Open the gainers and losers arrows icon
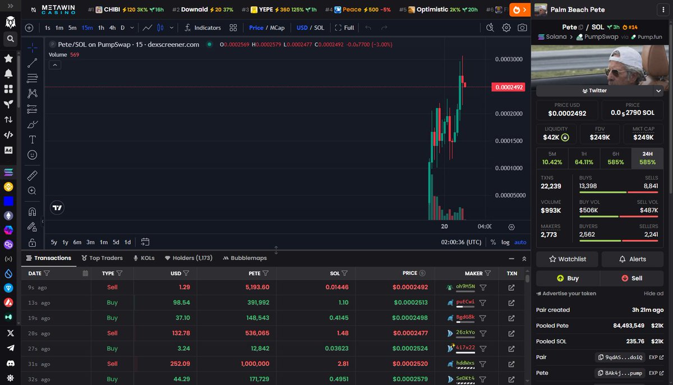673x385 pixels. pos(8,120)
